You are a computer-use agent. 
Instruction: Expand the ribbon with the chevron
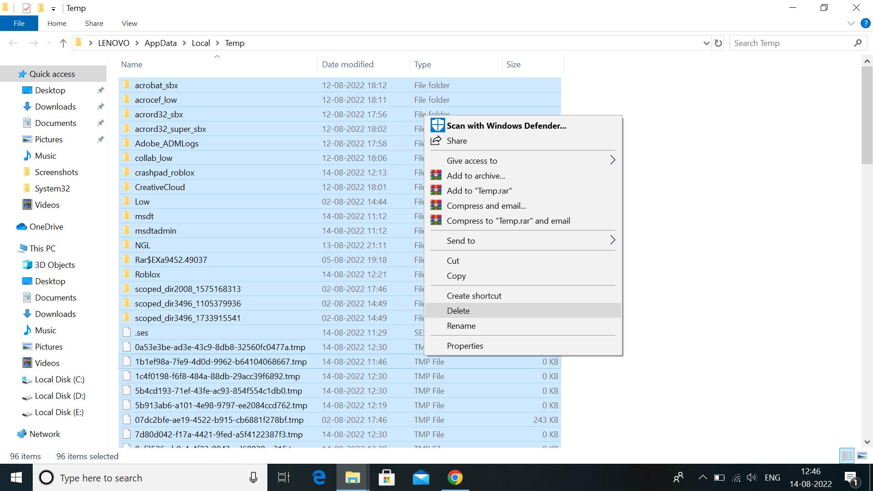click(x=851, y=24)
